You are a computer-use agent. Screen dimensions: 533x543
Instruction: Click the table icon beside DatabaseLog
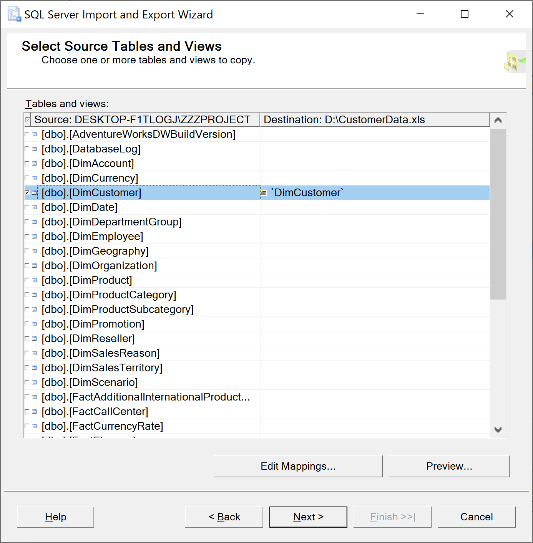34,149
